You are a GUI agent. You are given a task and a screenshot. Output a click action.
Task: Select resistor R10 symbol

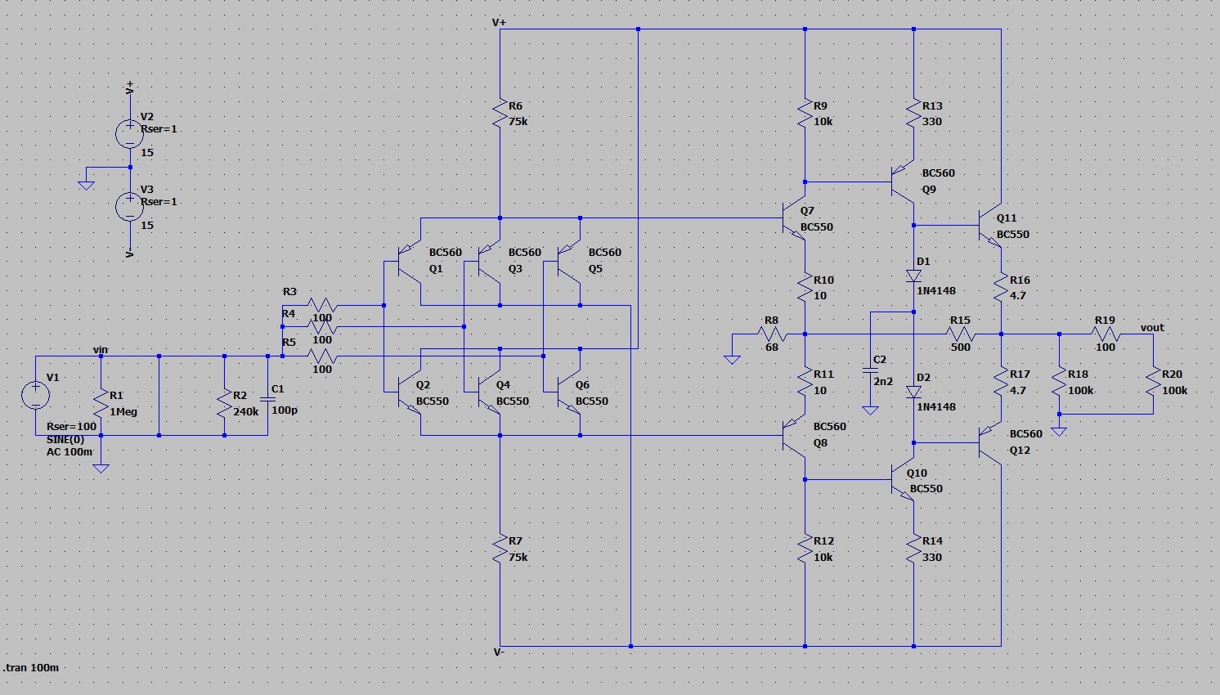tap(805, 289)
